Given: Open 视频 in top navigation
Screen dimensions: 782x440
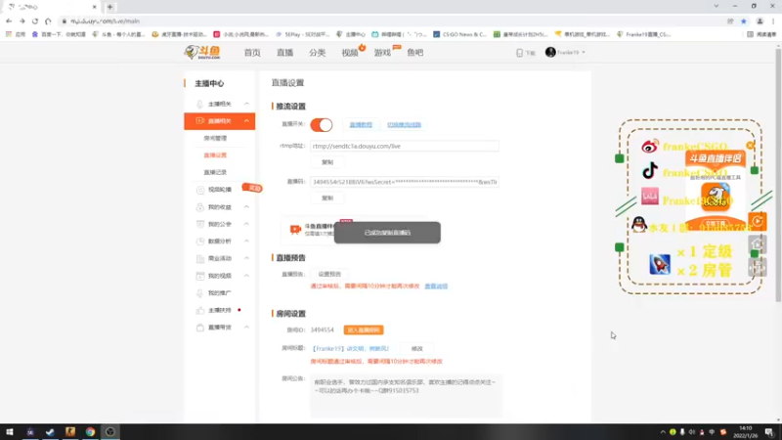Looking at the screenshot, I should [x=350, y=53].
